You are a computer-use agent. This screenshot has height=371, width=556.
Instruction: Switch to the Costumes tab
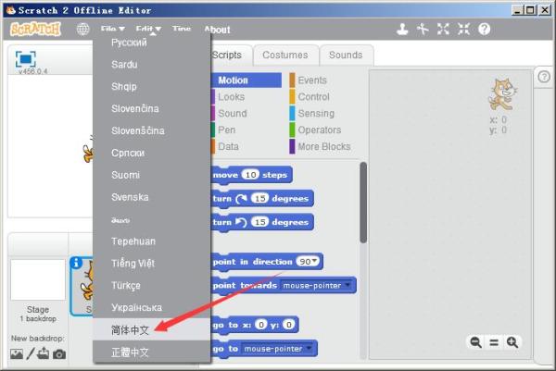point(285,56)
